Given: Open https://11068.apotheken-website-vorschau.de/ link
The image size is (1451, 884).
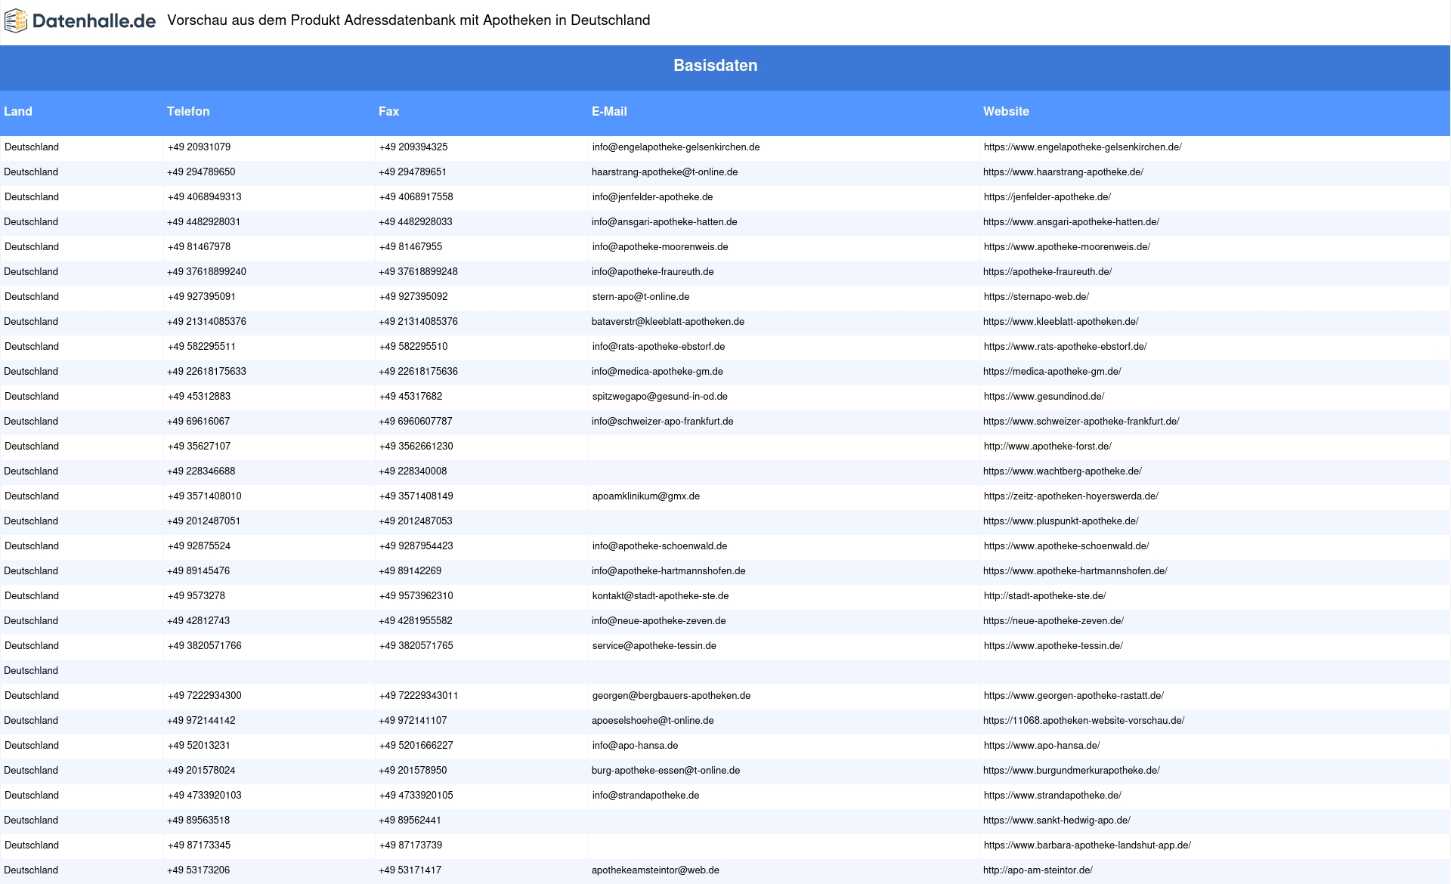Looking at the screenshot, I should click(x=1084, y=721).
